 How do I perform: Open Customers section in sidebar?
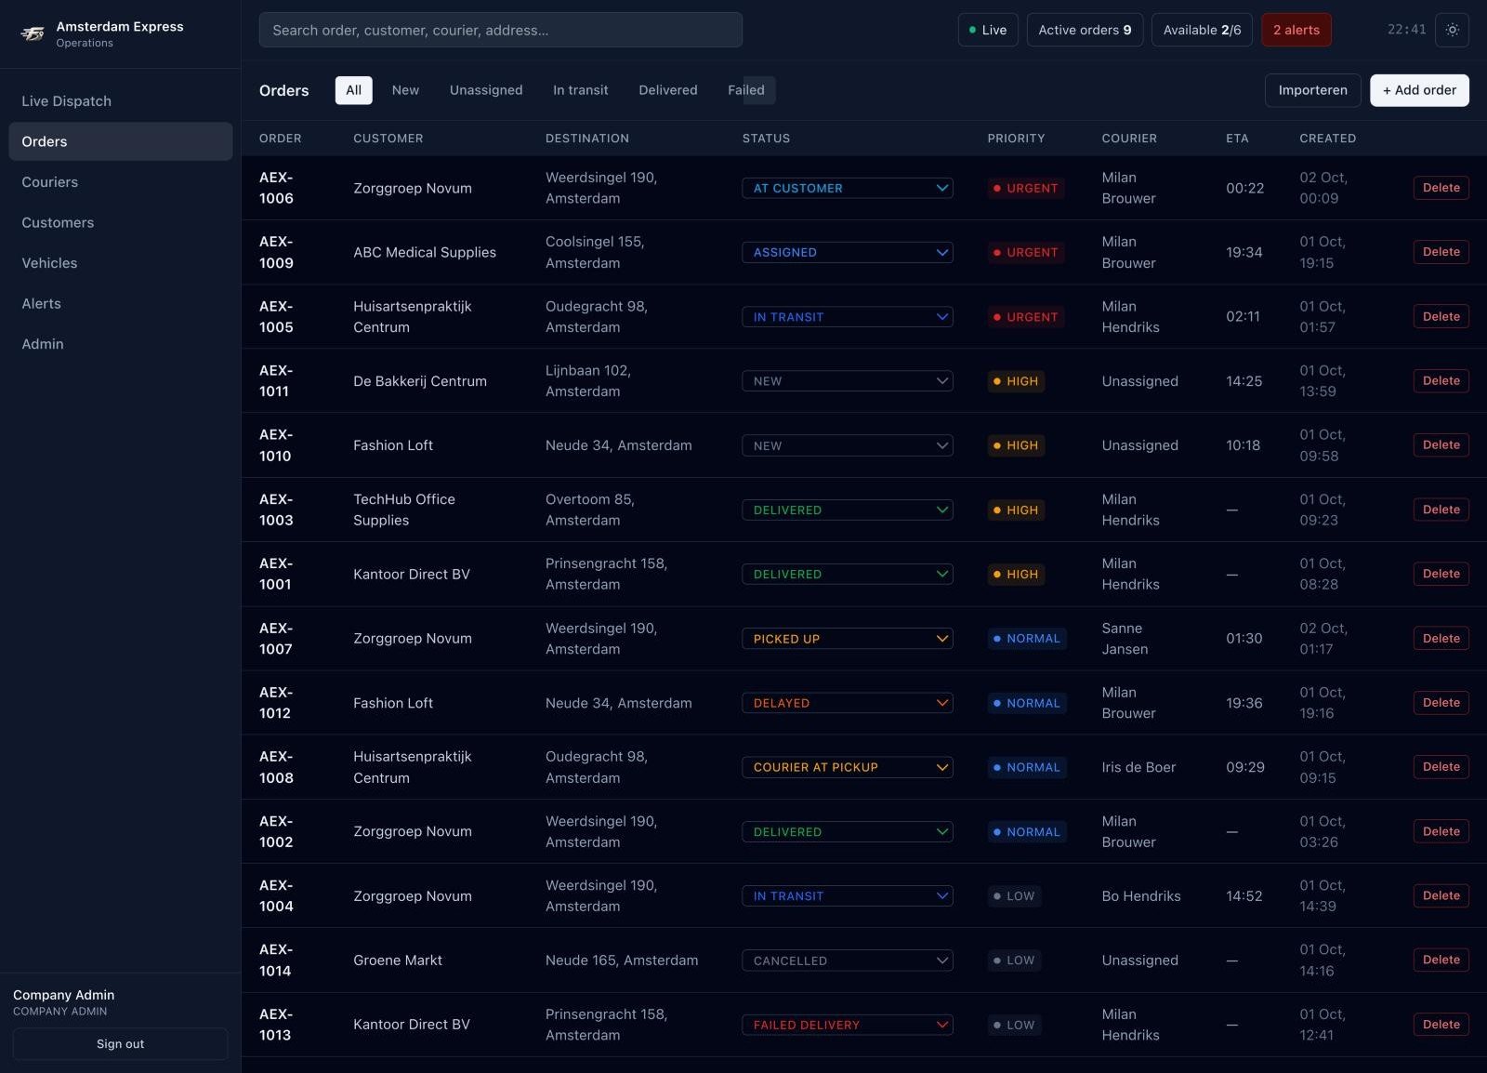click(x=121, y=222)
